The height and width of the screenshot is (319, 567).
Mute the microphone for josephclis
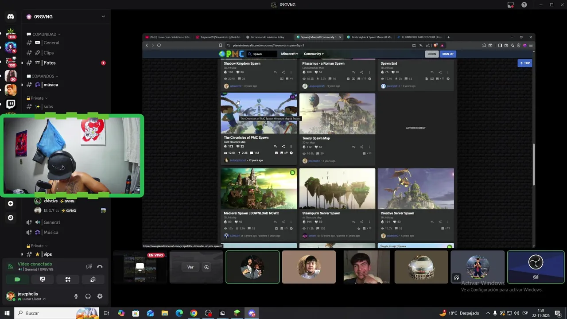(76, 296)
